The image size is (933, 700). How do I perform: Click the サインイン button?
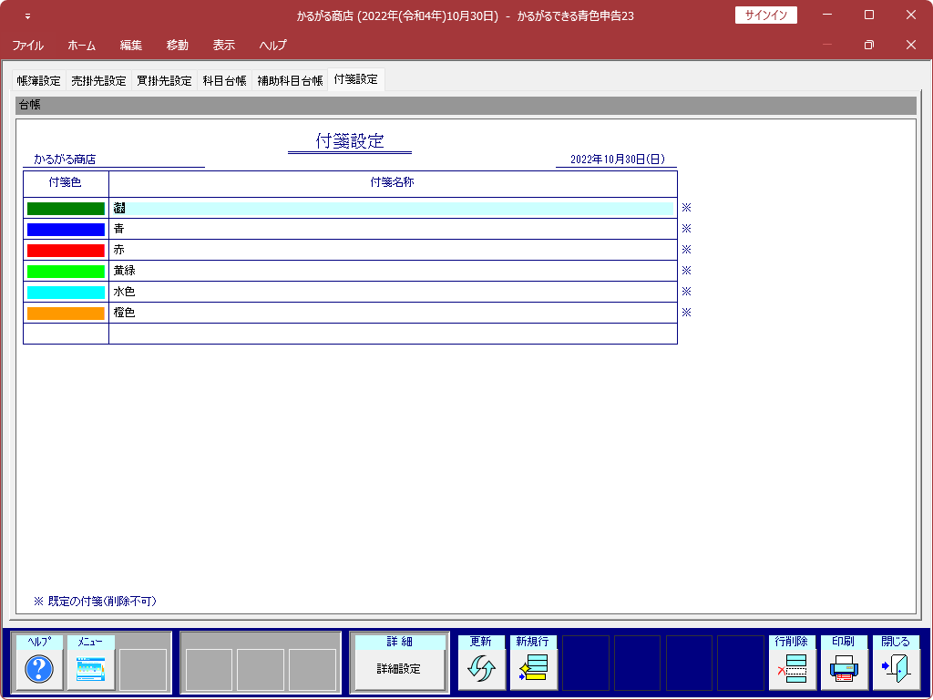click(765, 15)
